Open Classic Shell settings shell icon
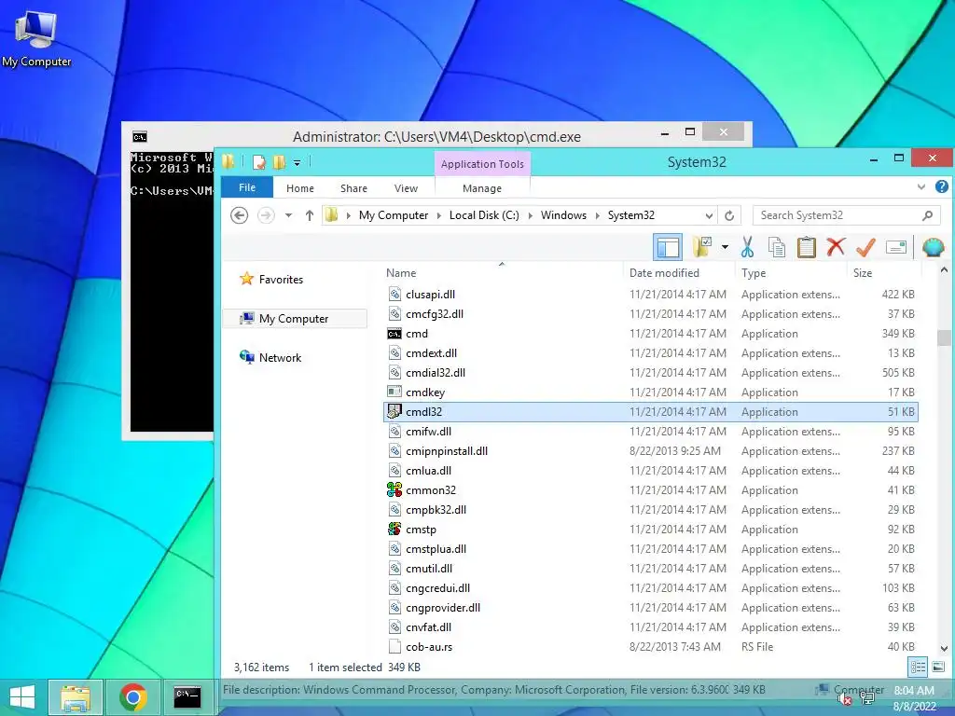 tap(933, 247)
